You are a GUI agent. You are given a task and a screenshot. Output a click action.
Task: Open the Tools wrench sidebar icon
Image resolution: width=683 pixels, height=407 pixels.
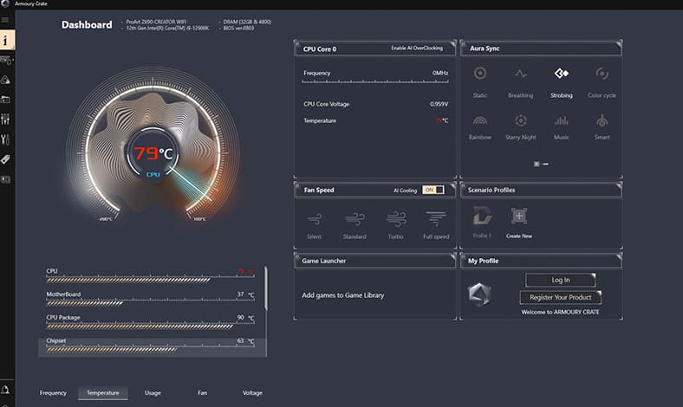click(x=5, y=139)
